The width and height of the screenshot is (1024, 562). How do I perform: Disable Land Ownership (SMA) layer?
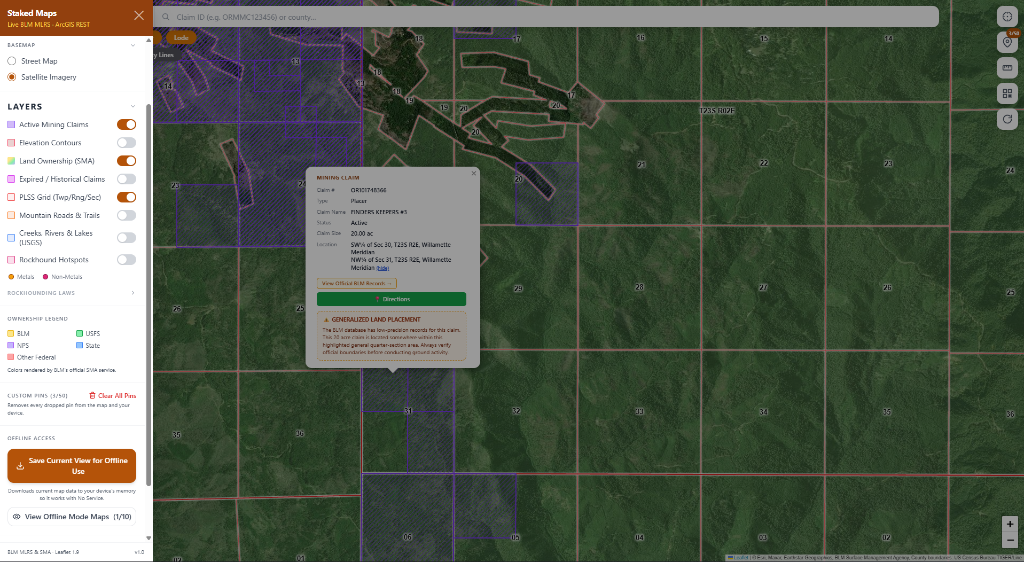127,161
